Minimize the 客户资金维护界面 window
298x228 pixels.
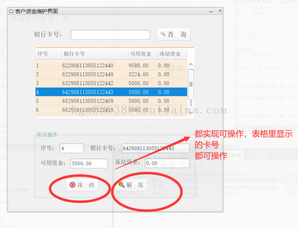[x=210, y=11]
